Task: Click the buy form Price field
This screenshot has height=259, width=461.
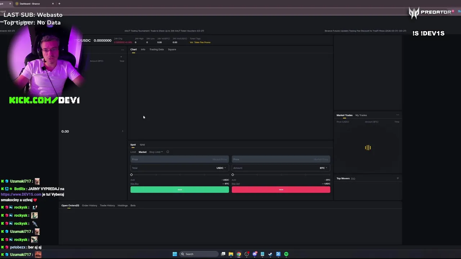Action: pos(180,159)
